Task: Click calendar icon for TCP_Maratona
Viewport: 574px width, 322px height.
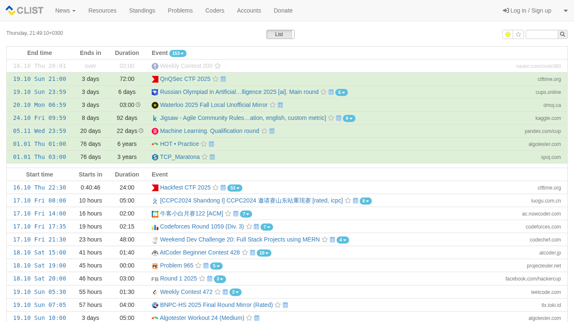Action: pos(212,157)
